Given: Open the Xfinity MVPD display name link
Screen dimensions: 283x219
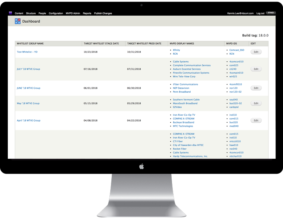Looking at the screenshot, I should [x=177, y=50].
